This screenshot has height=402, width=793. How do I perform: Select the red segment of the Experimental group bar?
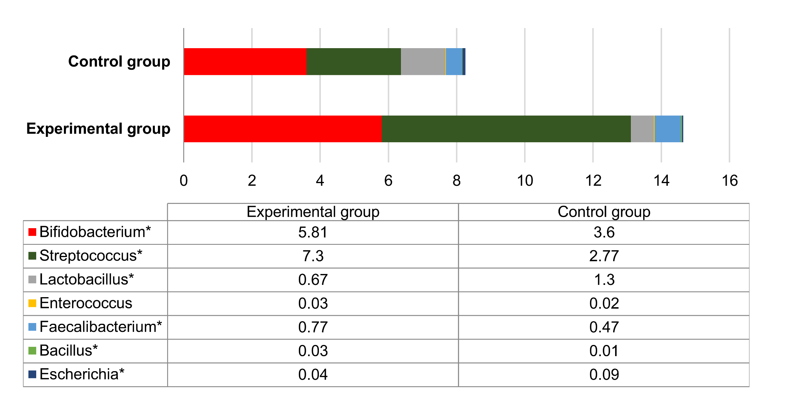click(283, 129)
